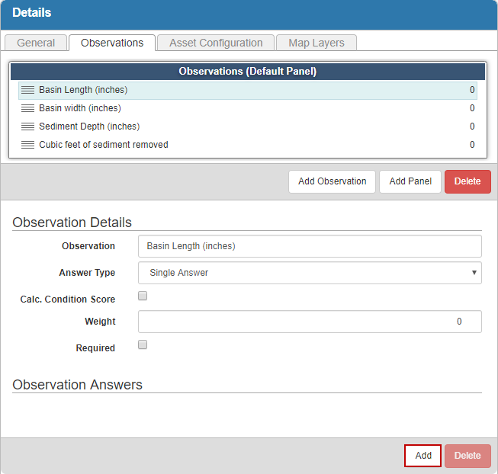Viewport: 498px width, 474px height.
Task: Click Add button for observation answers
Action: click(422, 456)
